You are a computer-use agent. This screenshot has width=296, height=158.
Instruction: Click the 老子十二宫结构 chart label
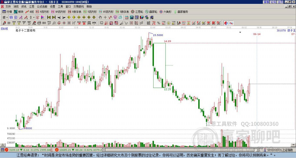pyautogui.click(x=25, y=30)
